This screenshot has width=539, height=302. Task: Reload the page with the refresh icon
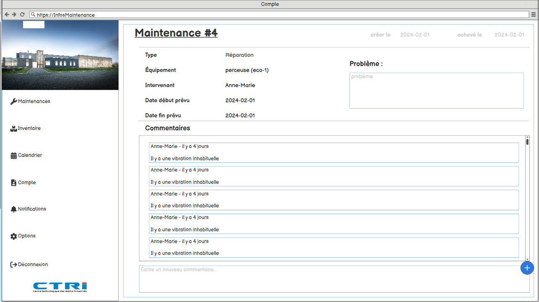click(x=22, y=14)
